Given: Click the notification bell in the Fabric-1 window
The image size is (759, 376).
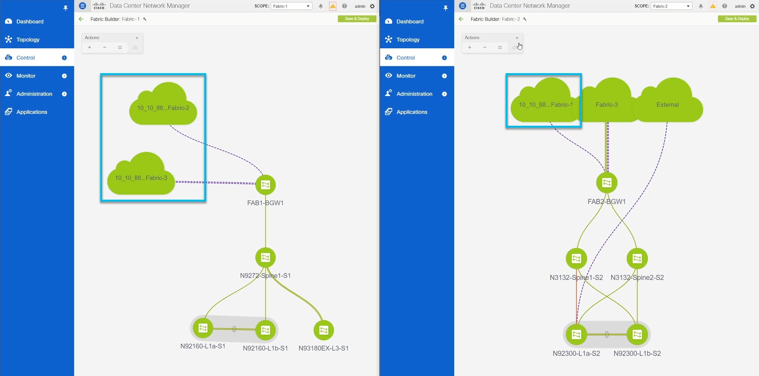Looking at the screenshot, I should tap(321, 6).
